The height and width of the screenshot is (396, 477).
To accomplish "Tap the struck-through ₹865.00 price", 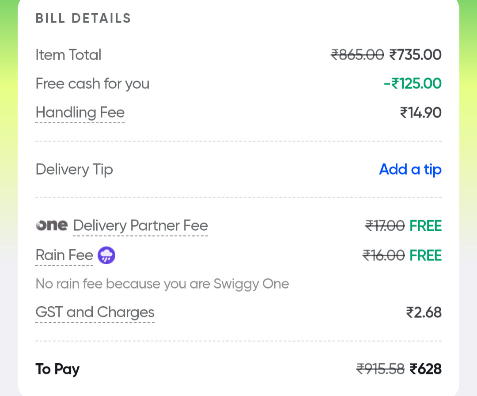I will pos(357,55).
